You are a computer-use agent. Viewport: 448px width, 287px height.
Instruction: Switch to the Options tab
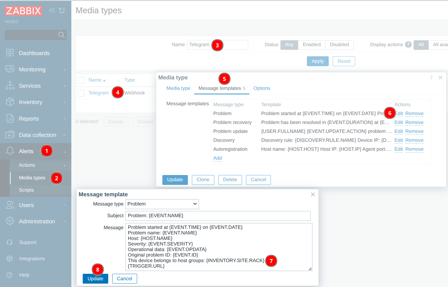click(x=262, y=88)
